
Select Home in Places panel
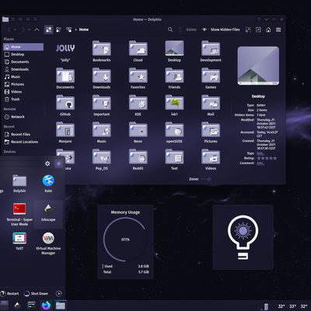(23, 47)
